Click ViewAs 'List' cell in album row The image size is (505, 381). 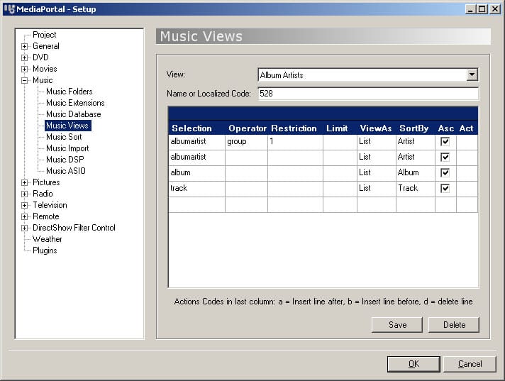[x=377, y=173]
